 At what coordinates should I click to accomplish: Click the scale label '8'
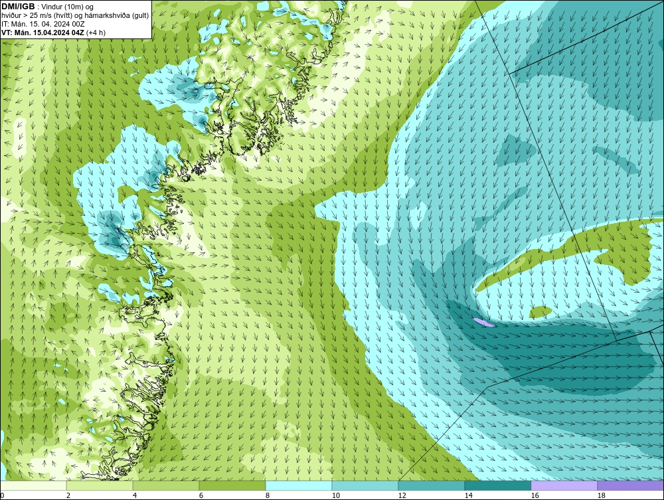267,495
